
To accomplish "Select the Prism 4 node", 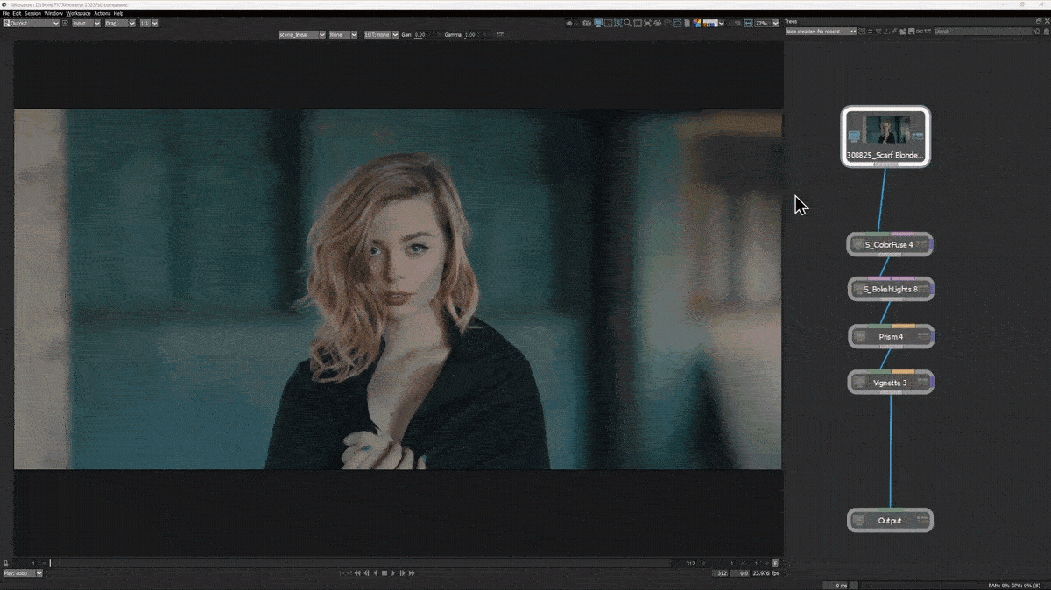I will (x=889, y=336).
